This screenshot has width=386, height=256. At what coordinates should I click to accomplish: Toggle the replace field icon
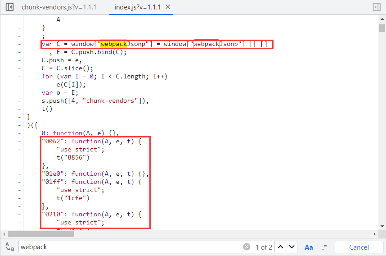(x=9, y=247)
